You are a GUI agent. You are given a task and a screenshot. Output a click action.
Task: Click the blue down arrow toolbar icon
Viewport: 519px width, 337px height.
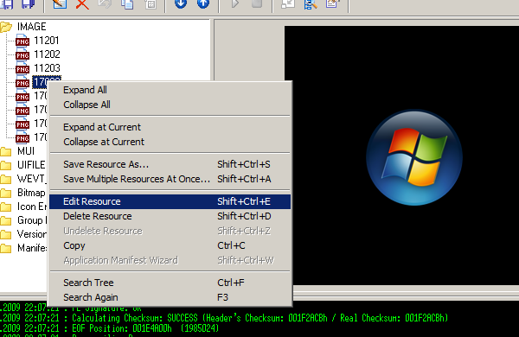pyautogui.click(x=181, y=3)
